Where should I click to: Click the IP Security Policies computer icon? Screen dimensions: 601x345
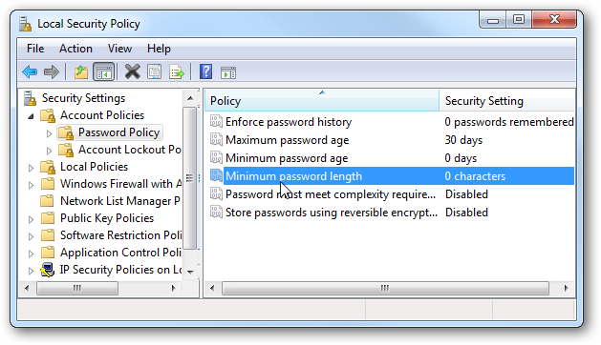(x=48, y=270)
